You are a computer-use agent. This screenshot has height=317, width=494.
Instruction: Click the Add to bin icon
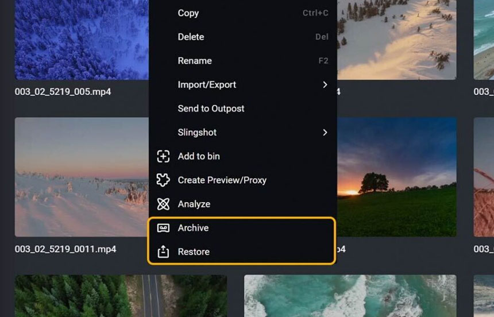click(163, 156)
